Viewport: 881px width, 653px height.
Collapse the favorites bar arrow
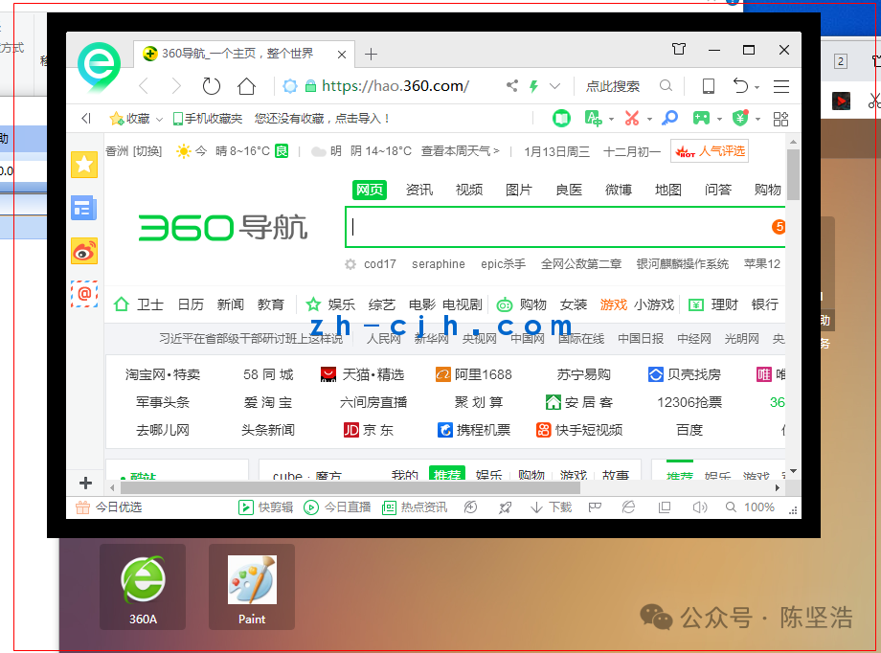pyautogui.click(x=86, y=118)
